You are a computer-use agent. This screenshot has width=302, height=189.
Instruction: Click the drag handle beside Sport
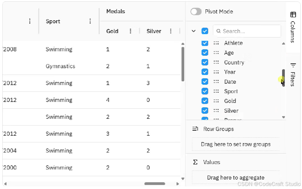pos(216,91)
